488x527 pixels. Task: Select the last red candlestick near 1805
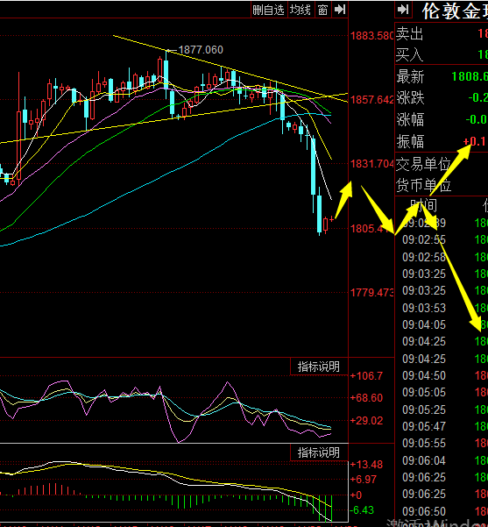325,224
